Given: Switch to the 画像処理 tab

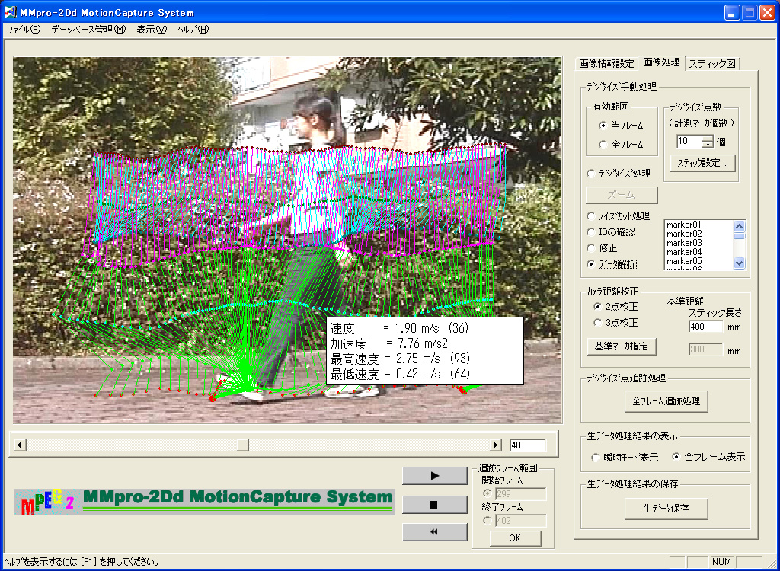Looking at the screenshot, I should [x=661, y=62].
